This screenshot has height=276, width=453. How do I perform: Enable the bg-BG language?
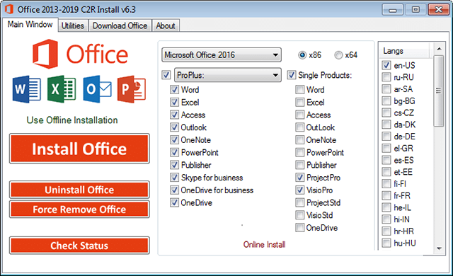pyautogui.click(x=386, y=100)
